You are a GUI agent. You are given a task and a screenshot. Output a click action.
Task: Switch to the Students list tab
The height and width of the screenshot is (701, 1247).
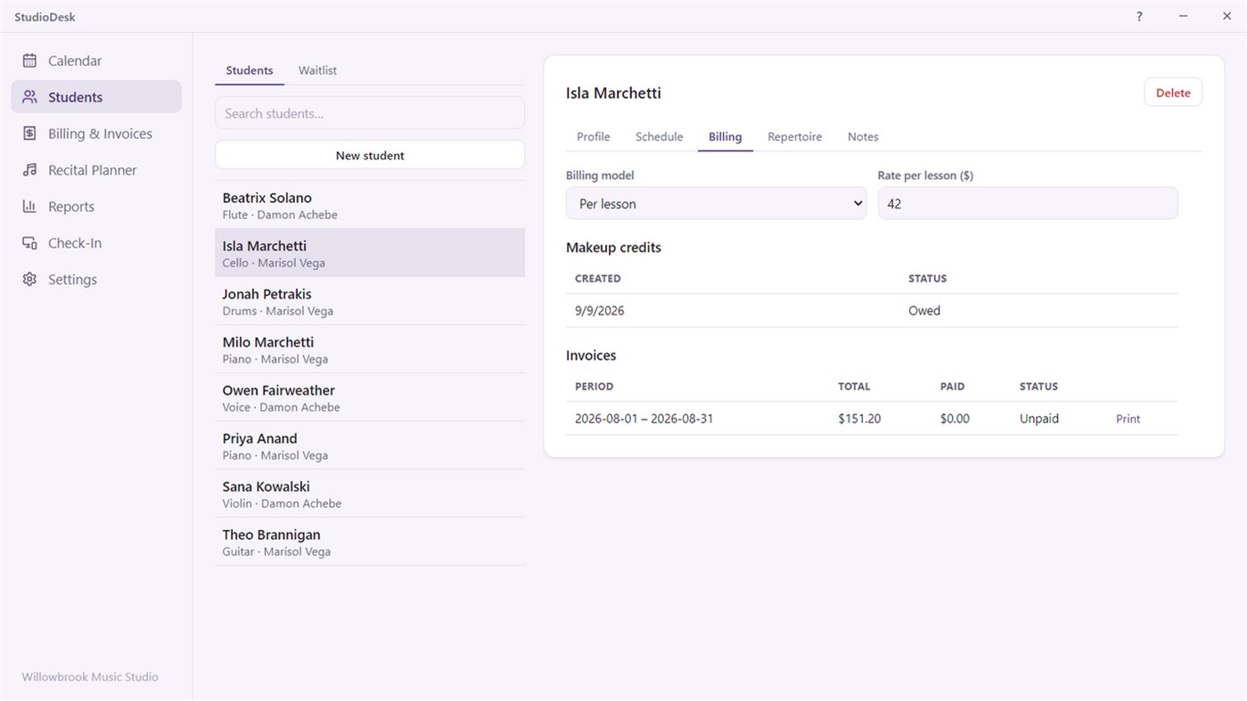[x=250, y=70]
